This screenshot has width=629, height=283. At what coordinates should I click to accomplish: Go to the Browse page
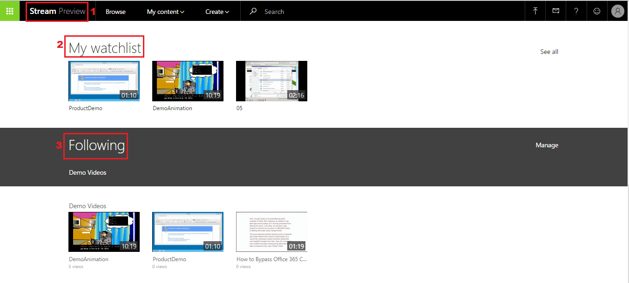pyautogui.click(x=115, y=12)
